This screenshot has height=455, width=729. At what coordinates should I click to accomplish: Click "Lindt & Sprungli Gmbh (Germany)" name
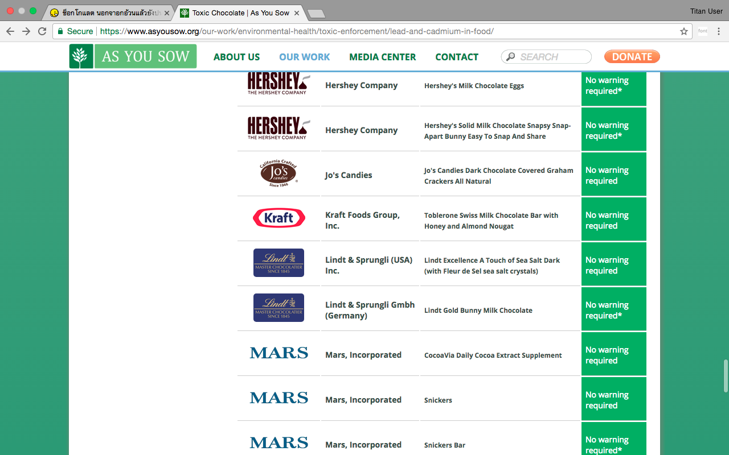tap(370, 310)
